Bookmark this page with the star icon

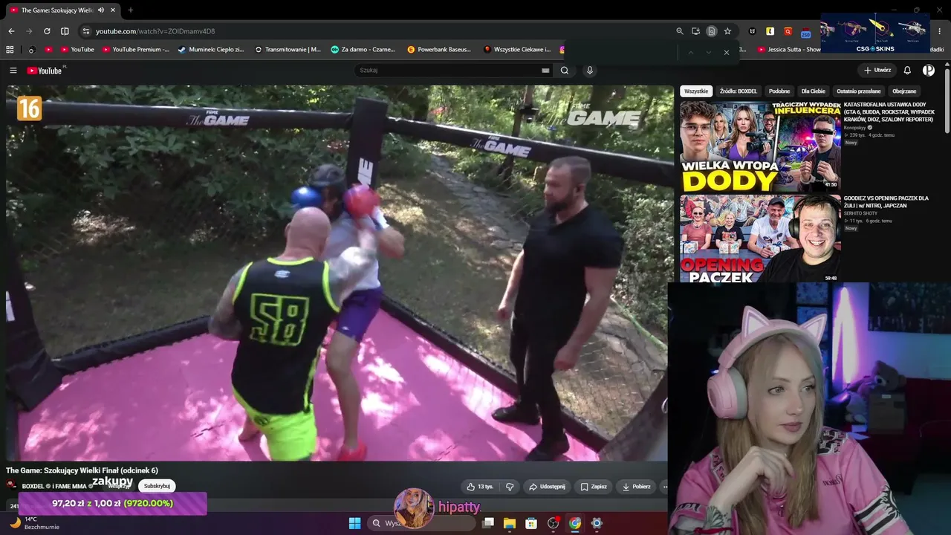pyautogui.click(x=727, y=31)
